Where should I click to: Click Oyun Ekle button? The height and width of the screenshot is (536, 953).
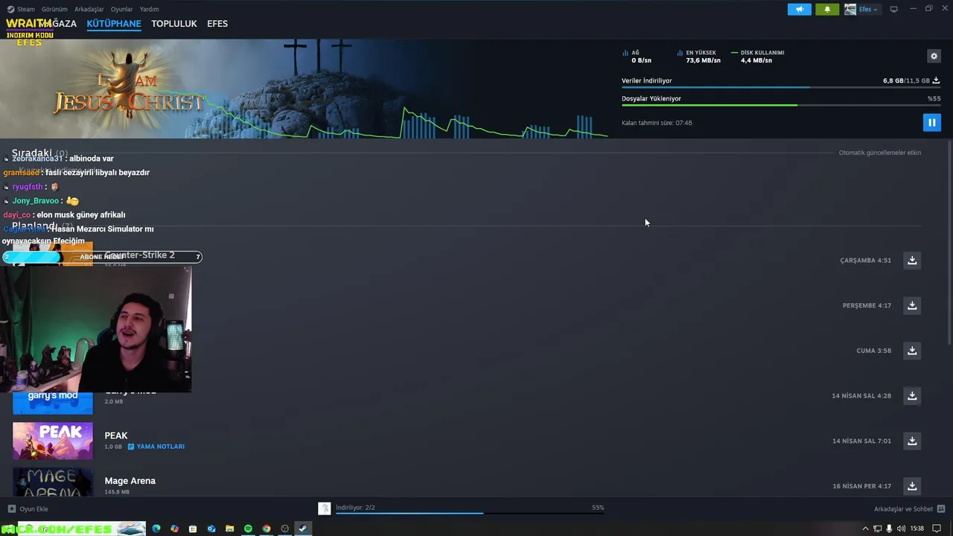coord(28,509)
